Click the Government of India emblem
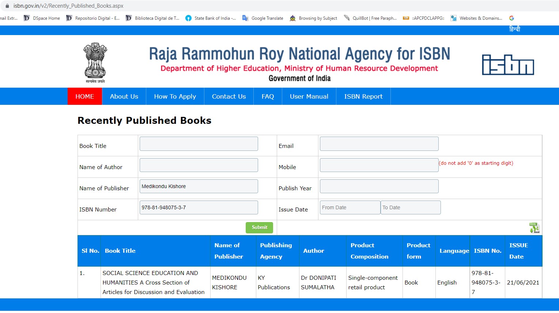559x313 pixels. (95, 62)
